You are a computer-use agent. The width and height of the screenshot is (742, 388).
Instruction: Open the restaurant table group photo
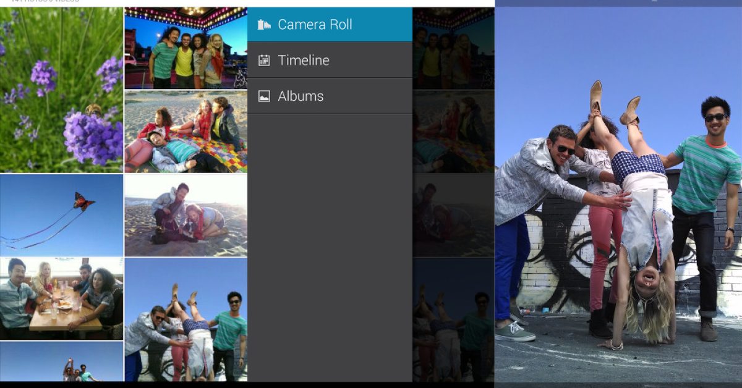click(61, 298)
